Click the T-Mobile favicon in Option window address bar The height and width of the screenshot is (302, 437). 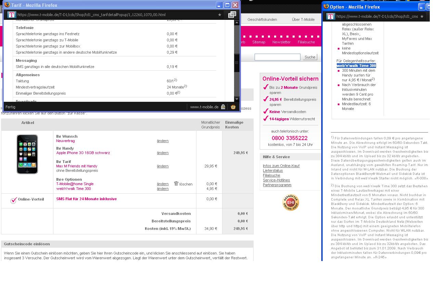[x=331, y=16]
